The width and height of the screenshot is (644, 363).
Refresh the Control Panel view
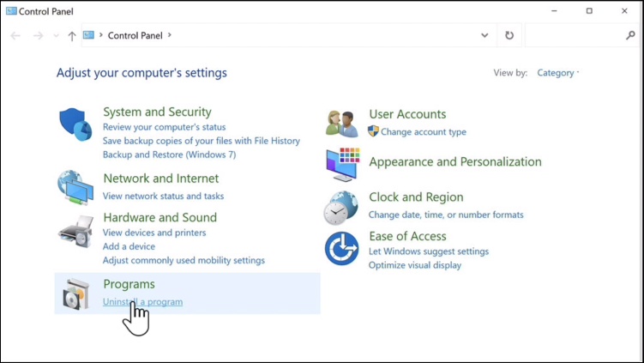509,35
